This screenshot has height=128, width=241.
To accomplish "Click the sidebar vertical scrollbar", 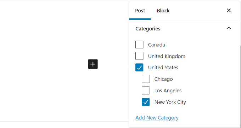I will [240, 86].
